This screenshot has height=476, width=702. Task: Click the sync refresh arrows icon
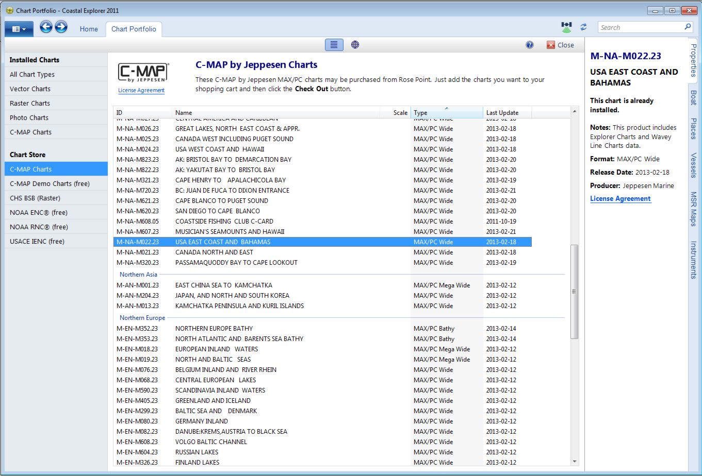pos(583,27)
